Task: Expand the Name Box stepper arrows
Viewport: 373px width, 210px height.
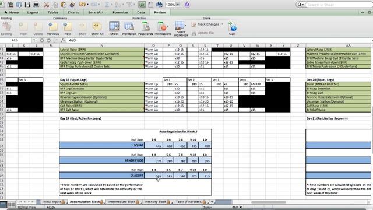Action: pos(34,40)
